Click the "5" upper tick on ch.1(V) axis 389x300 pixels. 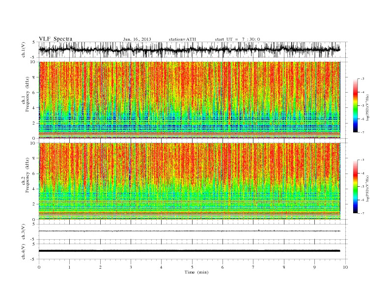click(x=34, y=42)
